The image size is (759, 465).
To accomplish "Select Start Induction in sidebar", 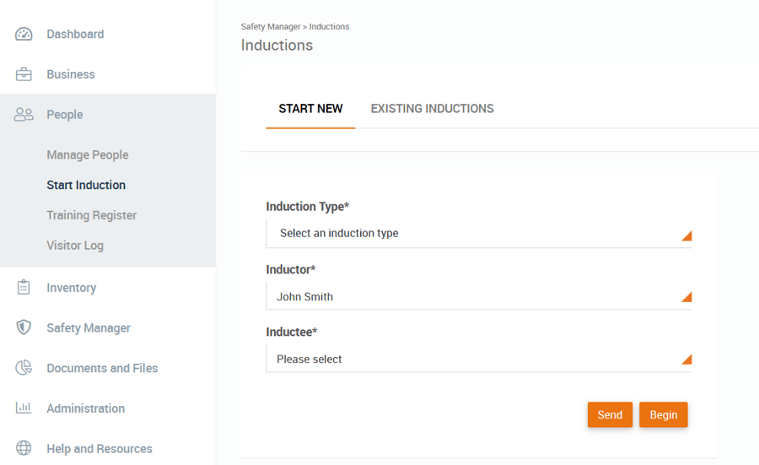I will click(86, 185).
